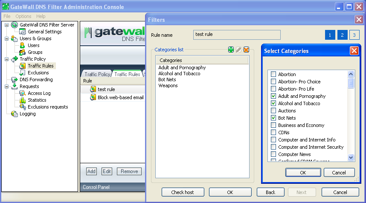366x203 pixels.
Task: Switch to the Traffic Policy tab
Action: coord(97,74)
